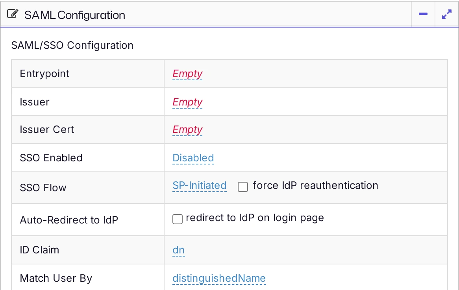Click the Issuer Cert row label

click(x=47, y=129)
